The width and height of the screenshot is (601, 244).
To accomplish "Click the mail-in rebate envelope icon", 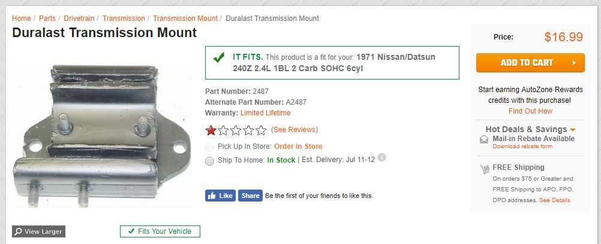I will click(x=484, y=139).
